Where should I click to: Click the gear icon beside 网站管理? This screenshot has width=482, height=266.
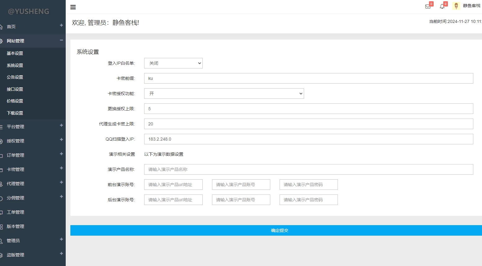tap(1, 41)
